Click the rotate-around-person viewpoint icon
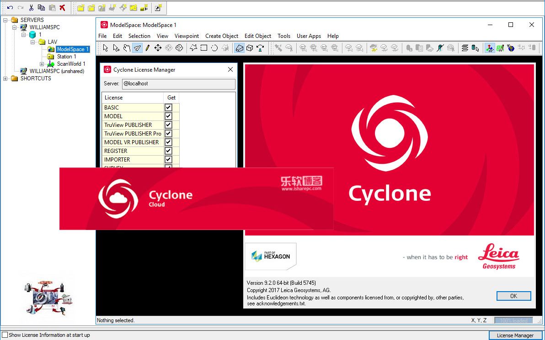This screenshot has height=340, width=545. 260,48
